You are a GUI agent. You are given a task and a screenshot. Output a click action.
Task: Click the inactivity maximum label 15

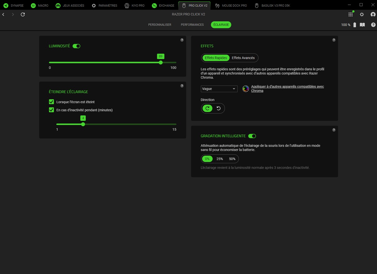[174, 129]
